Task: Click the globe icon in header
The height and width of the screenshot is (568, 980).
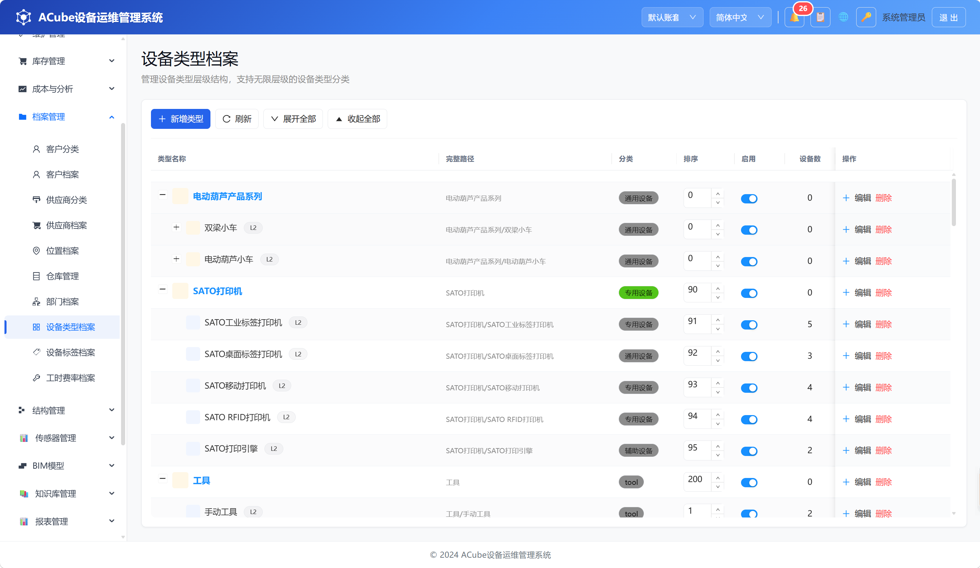Action: click(x=843, y=18)
